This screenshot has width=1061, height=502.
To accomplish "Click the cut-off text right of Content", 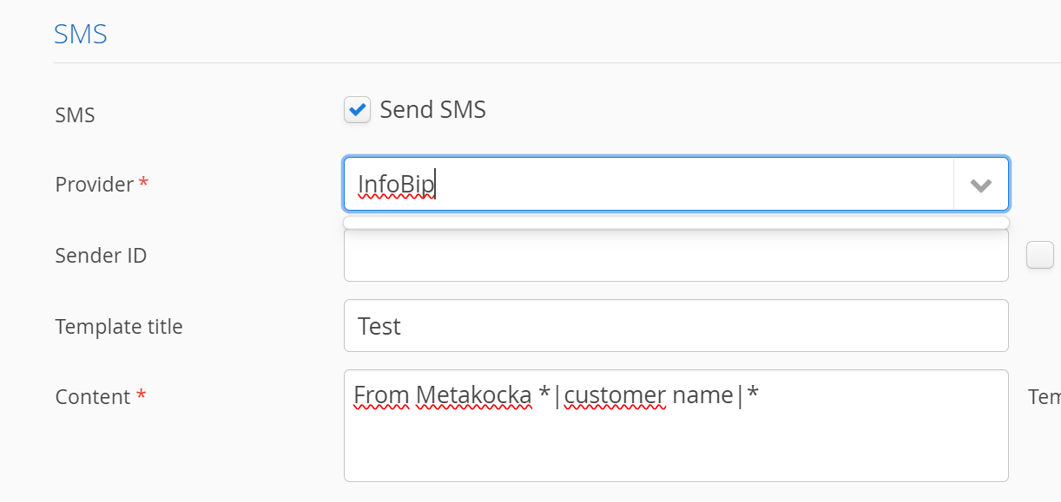I will (1045, 397).
